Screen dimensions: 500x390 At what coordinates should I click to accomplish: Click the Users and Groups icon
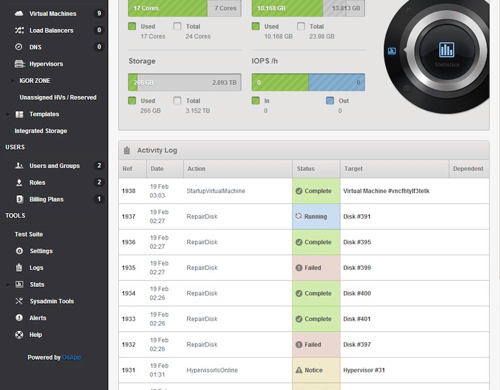19,165
